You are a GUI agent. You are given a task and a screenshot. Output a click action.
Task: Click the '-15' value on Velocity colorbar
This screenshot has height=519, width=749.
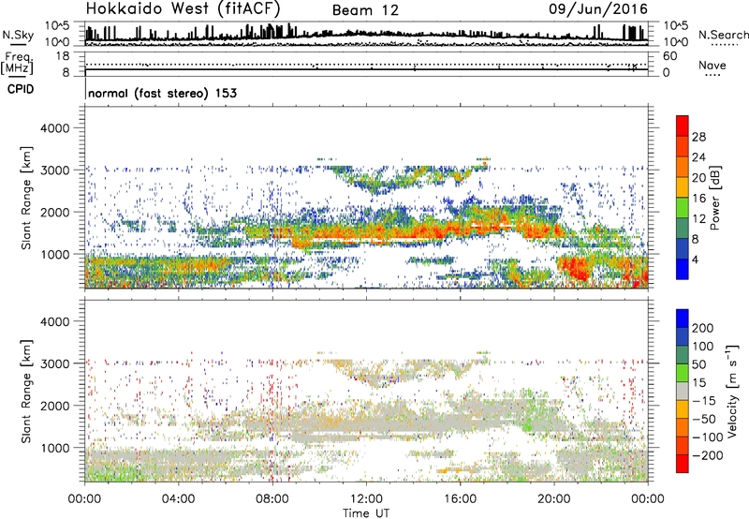[704, 401]
